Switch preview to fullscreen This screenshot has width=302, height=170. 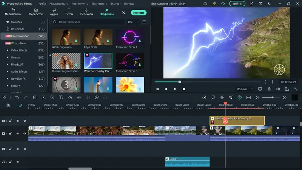point(296,89)
